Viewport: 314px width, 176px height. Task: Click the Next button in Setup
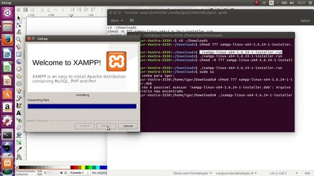[106, 126]
